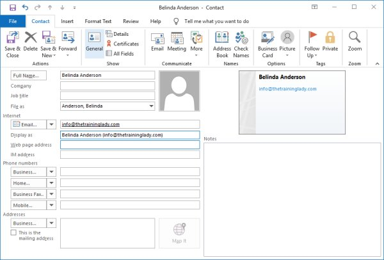Open Ribbon Display Options
The height and width of the screenshot is (260, 384).
(314, 7)
